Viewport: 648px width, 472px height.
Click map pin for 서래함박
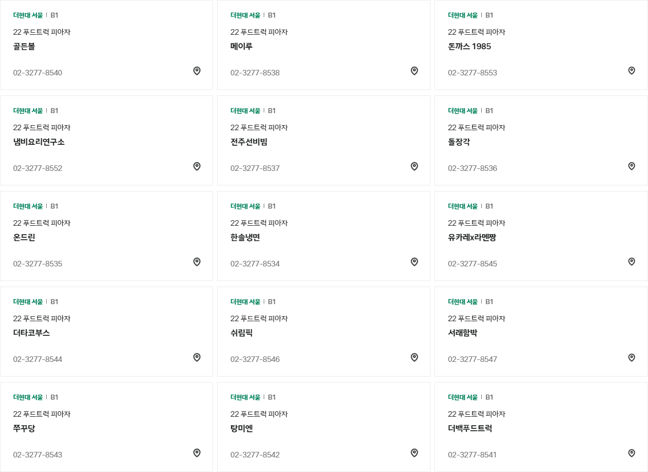(x=632, y=357)
